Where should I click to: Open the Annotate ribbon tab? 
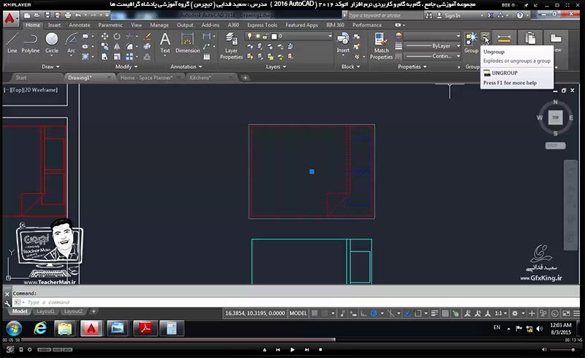[80, 25]
